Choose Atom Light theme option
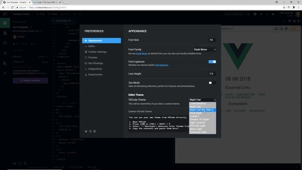Screen dimensions: 302x170 [x=202, y=129]
